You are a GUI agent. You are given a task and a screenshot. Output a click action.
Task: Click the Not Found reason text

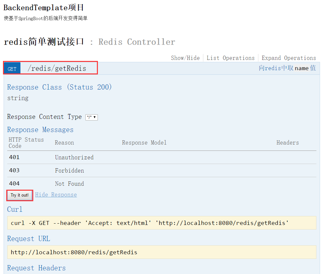pyautogui.click(x=70, y=183)
